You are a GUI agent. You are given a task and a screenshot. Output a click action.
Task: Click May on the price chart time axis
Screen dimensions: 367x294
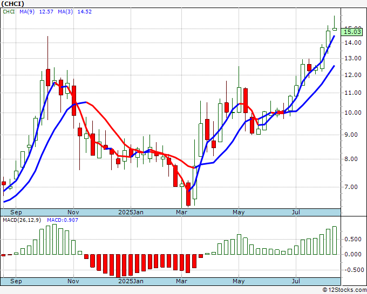tap(239, 212)
